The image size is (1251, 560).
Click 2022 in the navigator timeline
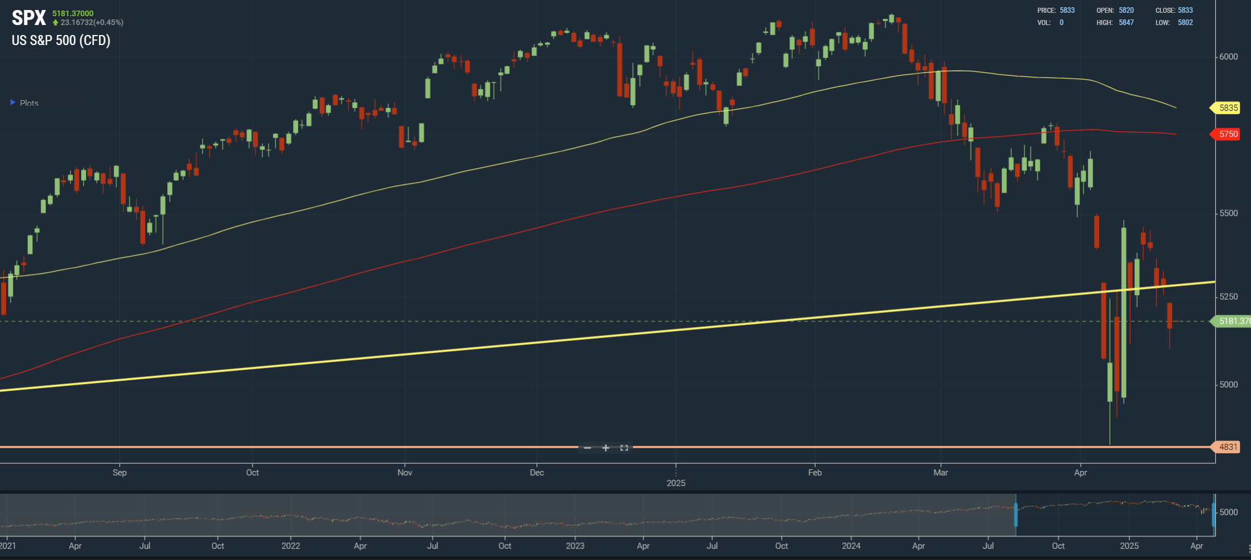tap(291, 546)
